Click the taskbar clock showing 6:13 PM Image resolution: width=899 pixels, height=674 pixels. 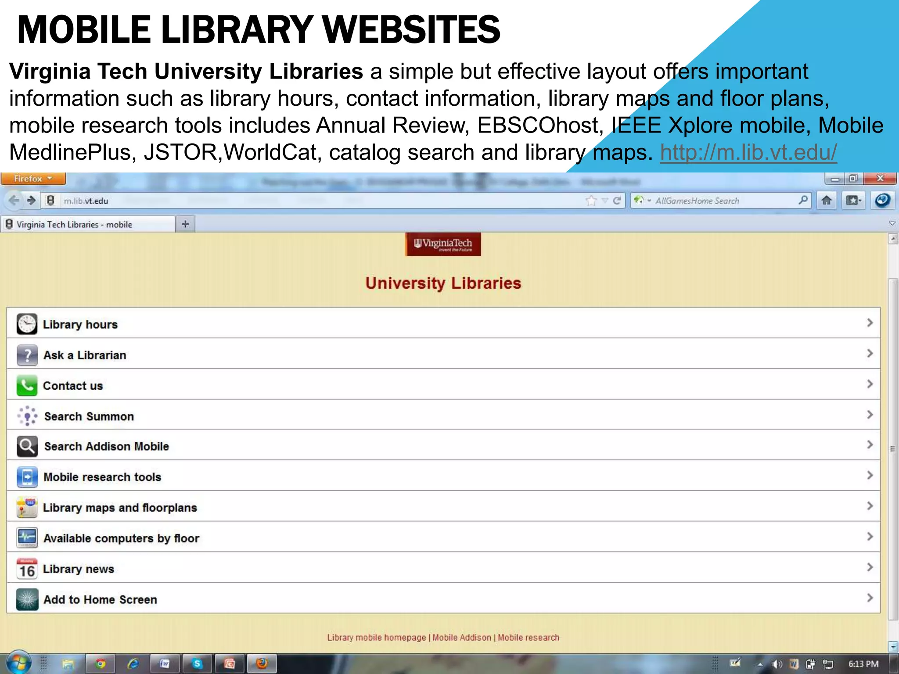863,664
